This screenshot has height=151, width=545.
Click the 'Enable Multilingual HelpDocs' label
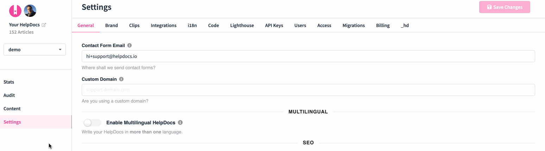tap(141, 123)
